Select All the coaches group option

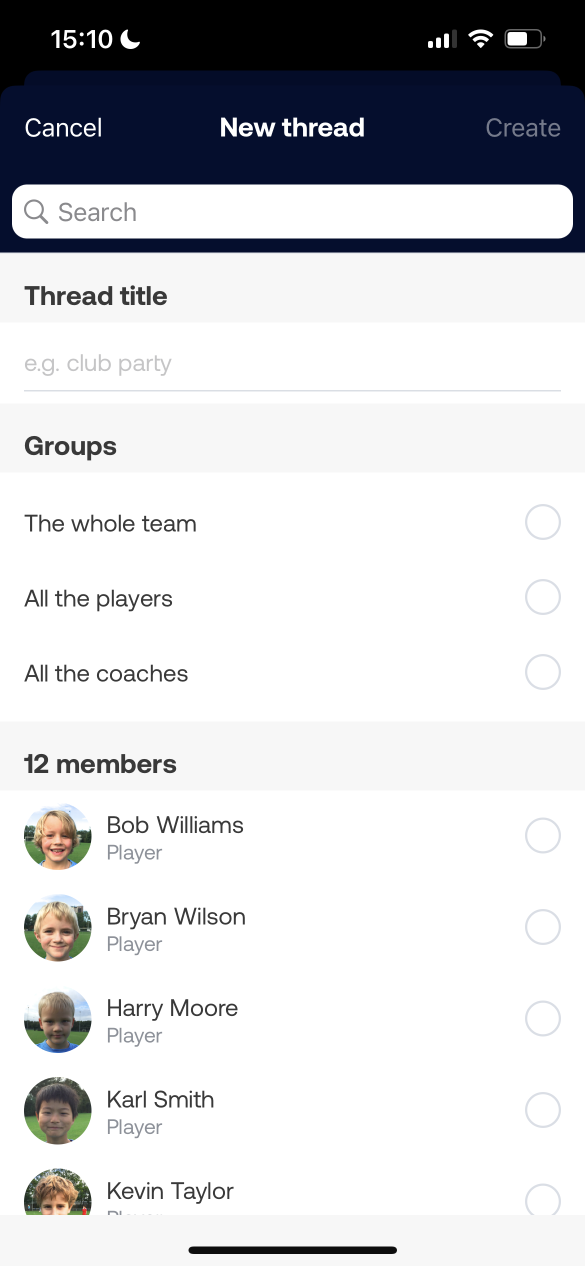(542, 672)
